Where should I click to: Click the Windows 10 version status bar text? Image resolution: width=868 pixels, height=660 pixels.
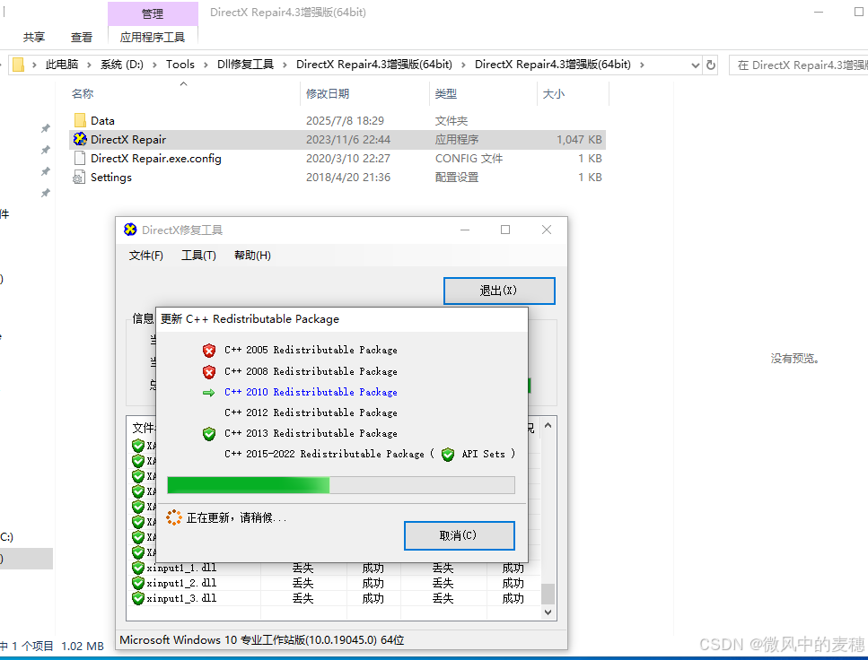pos(262,640)
